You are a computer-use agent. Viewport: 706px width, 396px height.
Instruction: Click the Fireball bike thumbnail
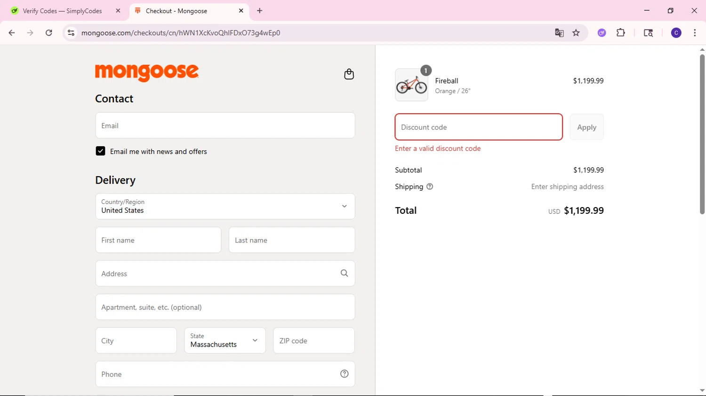coord(411,85)
